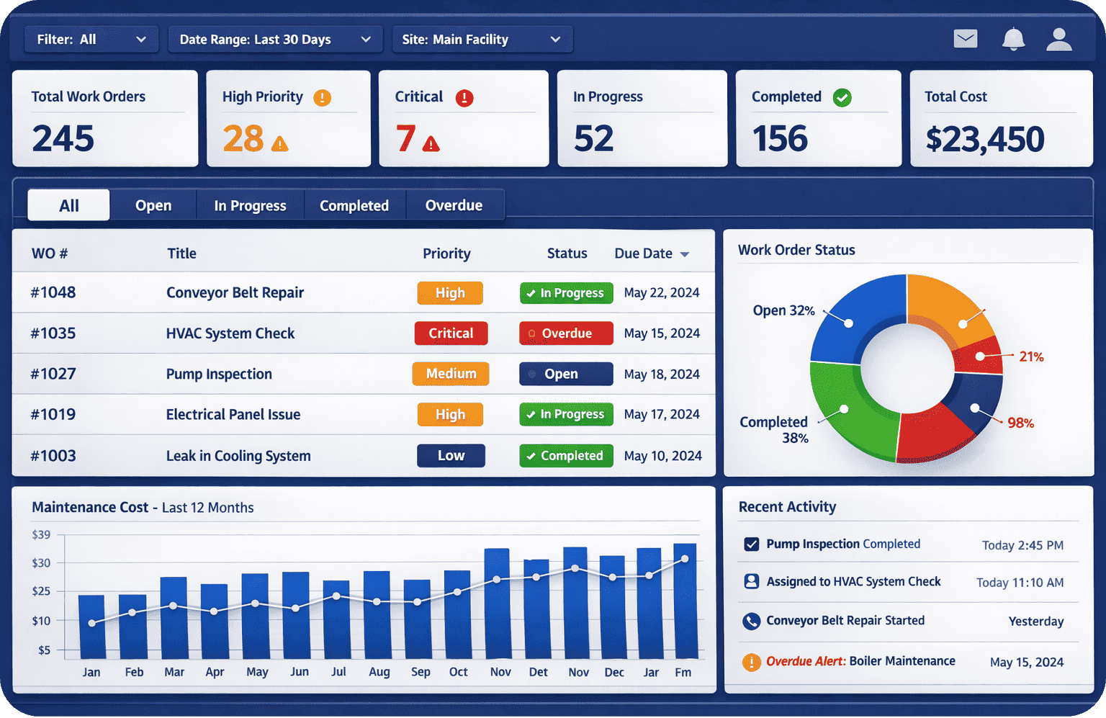Click the phone icon beside Conveyor Belt Repair
This screenshot has width=1106, height=718.
click(x=751, y=621)
